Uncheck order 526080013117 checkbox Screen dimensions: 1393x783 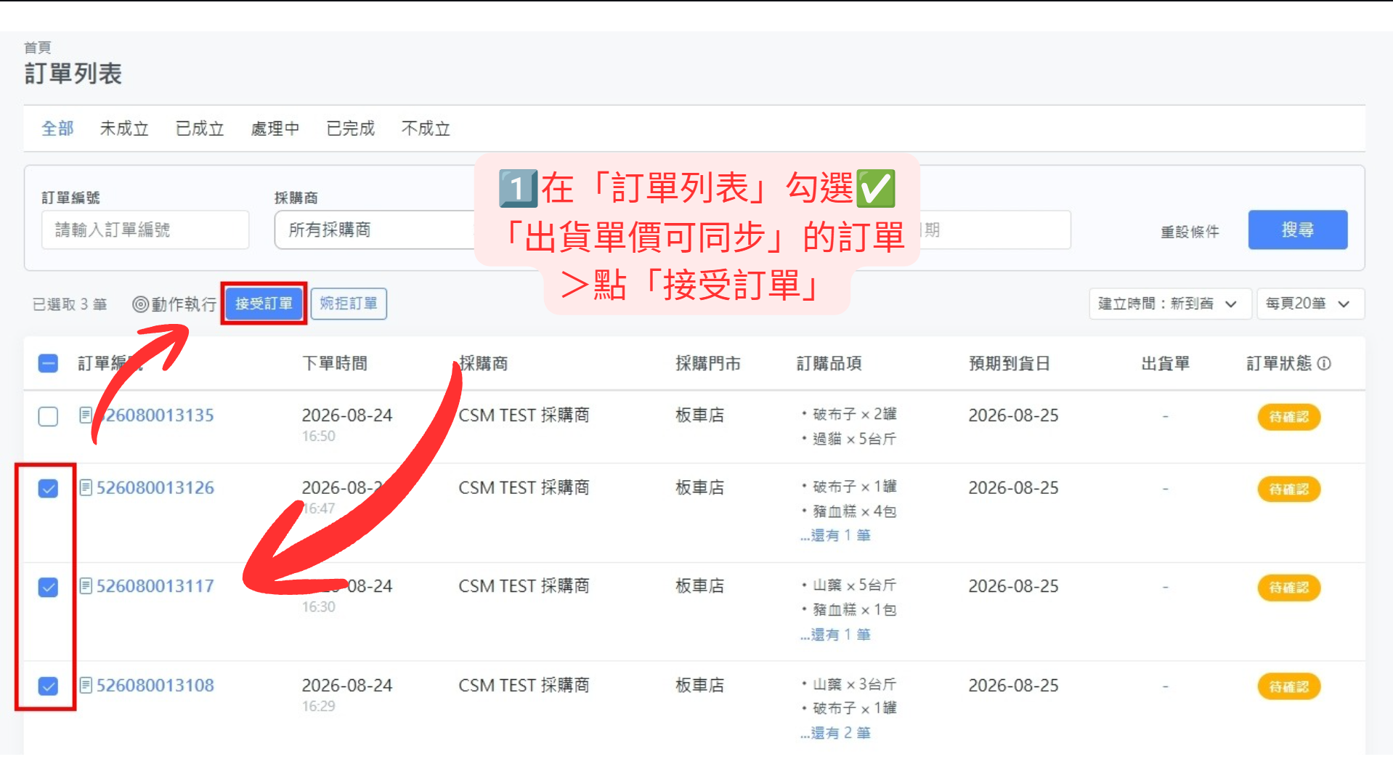click(48, 587)
